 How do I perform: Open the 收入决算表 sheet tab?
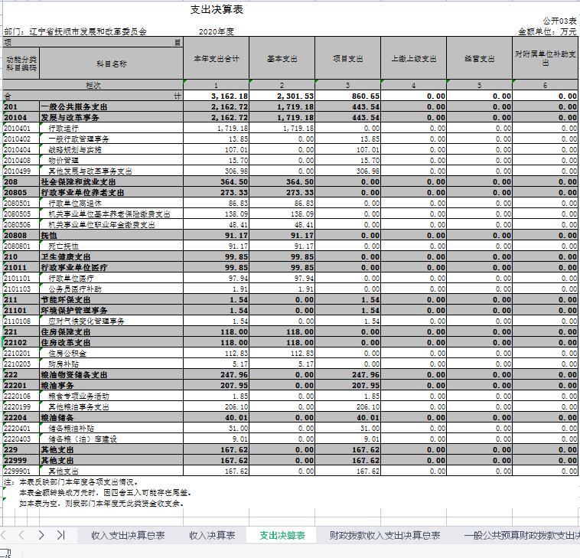point(212,535)
